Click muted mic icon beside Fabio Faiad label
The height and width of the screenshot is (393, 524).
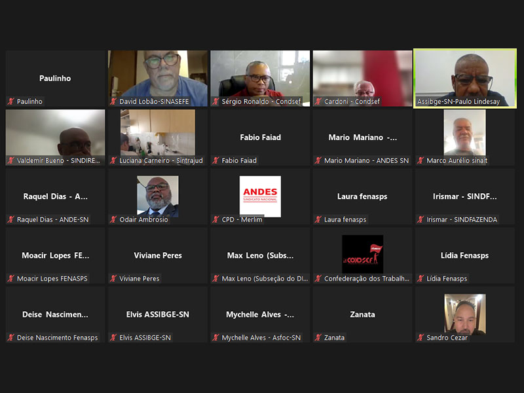pos(215,160)
